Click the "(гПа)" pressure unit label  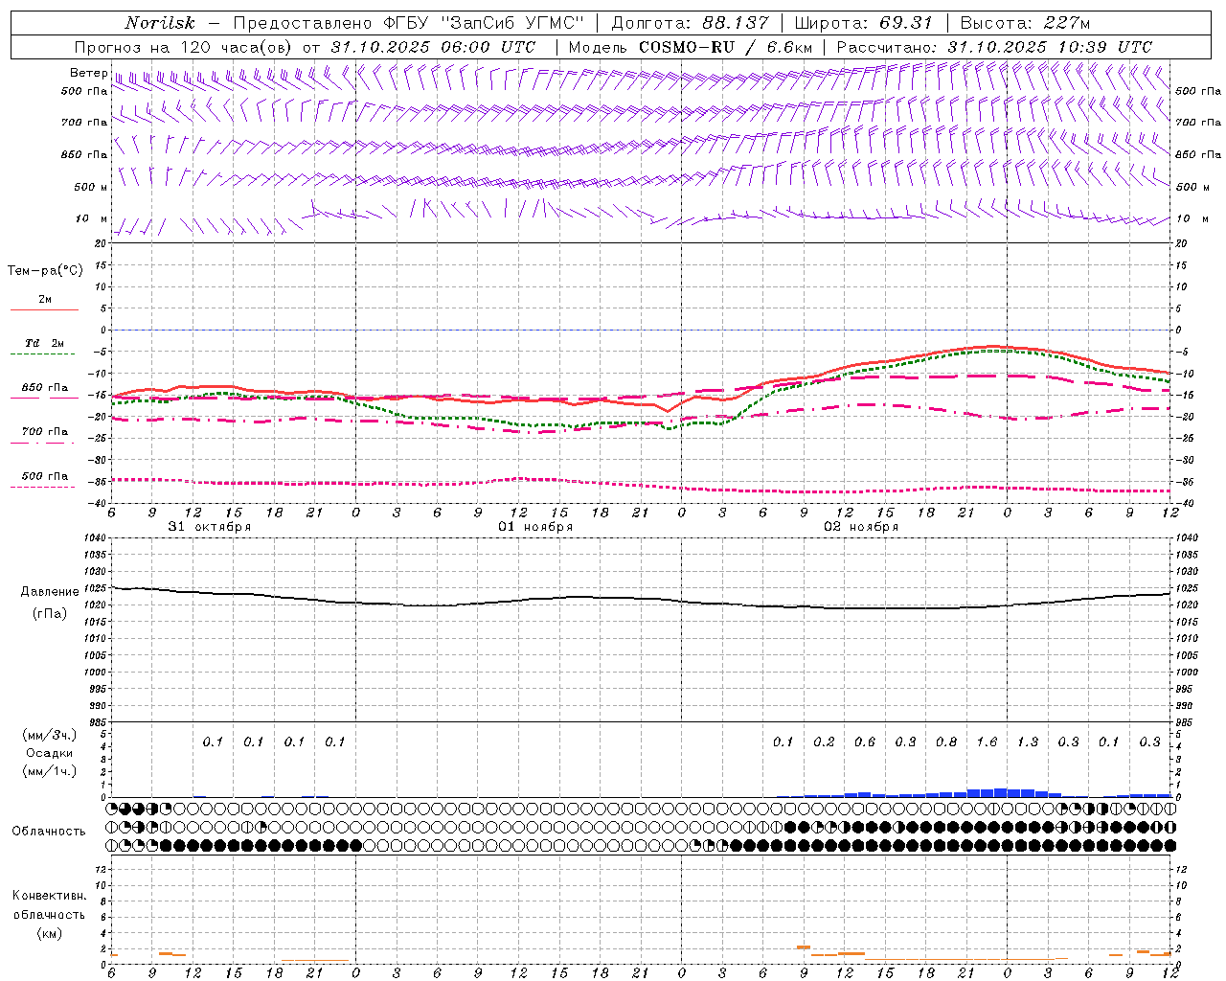point(50,613)
